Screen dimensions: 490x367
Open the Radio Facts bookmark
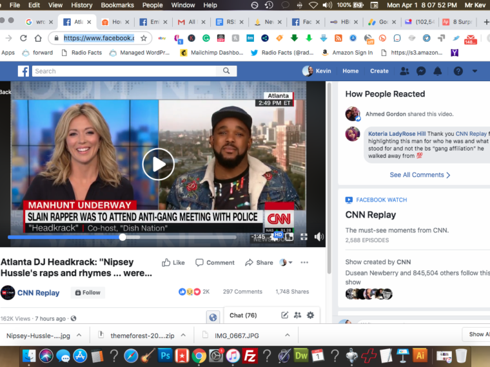click(x=82, y=53)
